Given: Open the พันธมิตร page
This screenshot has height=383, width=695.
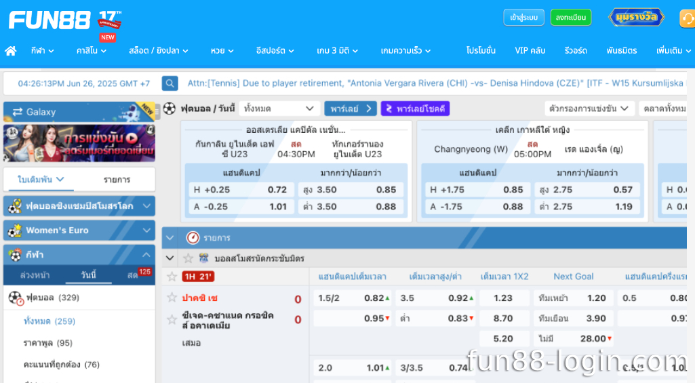Looking at the screenshot, I should coord(621,51).
